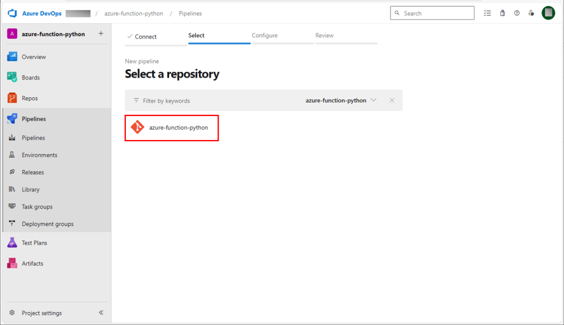Click azure-function-python breadcrumb link
564x325 pixels.
pyautogui.click(x=134, y=13)
